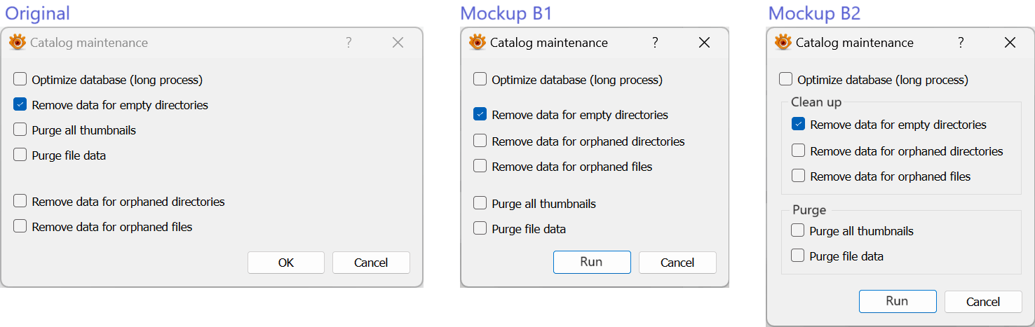The height and width of the screenshot is (327, 1035).
Task: Click the Run button in Mockup B1
Action: click(592, 262)
